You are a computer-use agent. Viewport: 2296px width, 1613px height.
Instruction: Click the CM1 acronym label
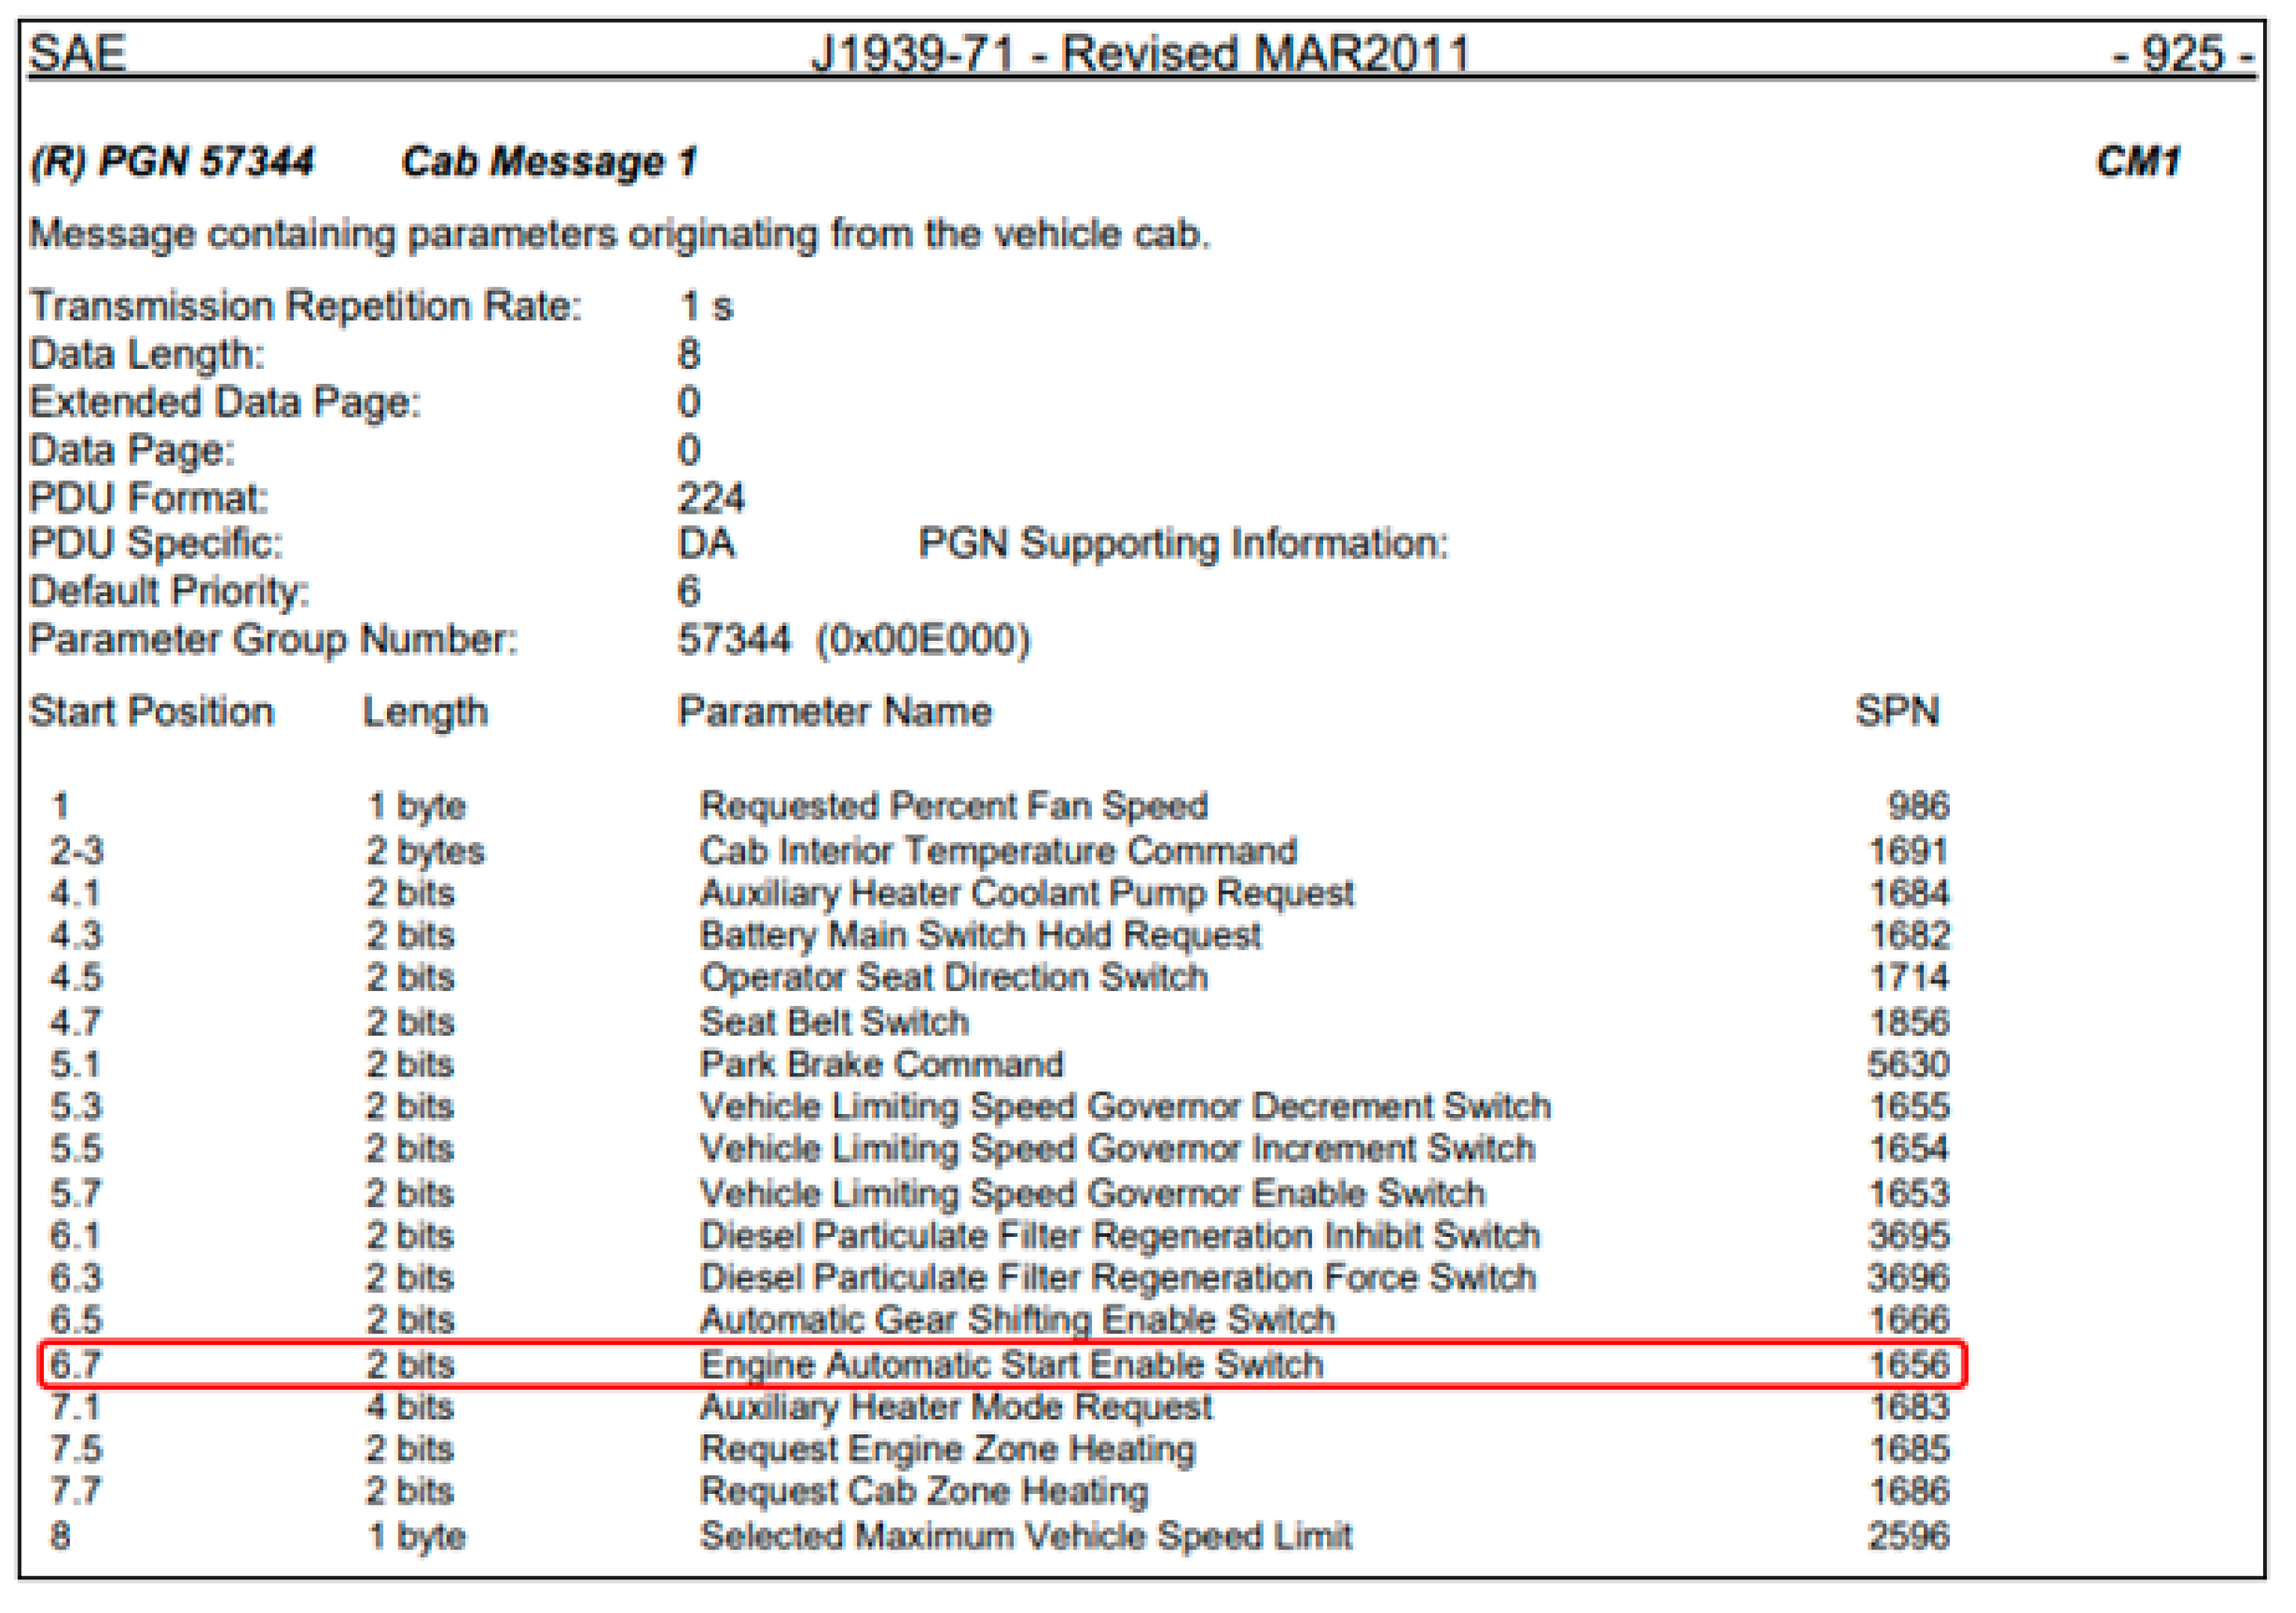click(x=2137, y=162)
